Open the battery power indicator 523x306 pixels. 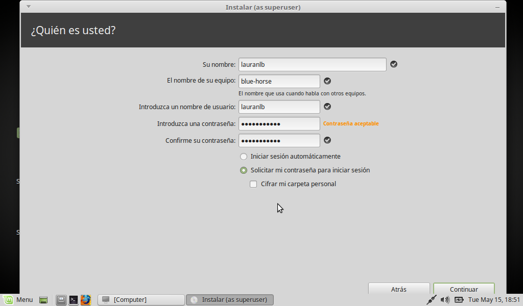pyautogui.click(x=459, y=300)
